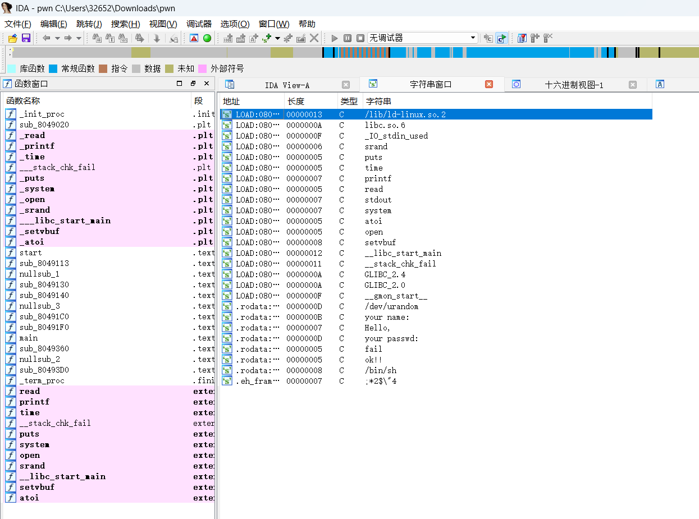The height and width of the screenshot is (519, 699).
Task: Click the save floppy disk icon
Action: pos(26,38)
